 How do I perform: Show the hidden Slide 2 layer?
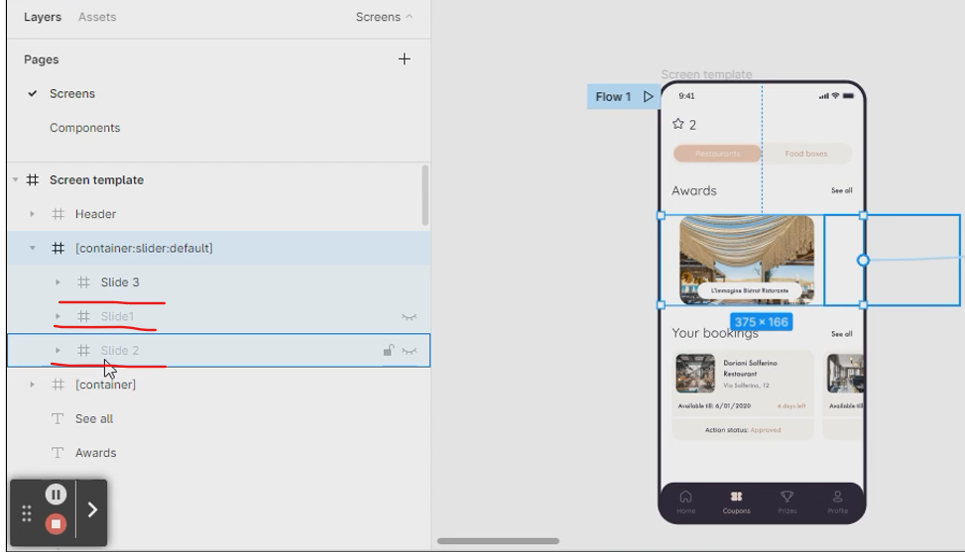[410, 351]
